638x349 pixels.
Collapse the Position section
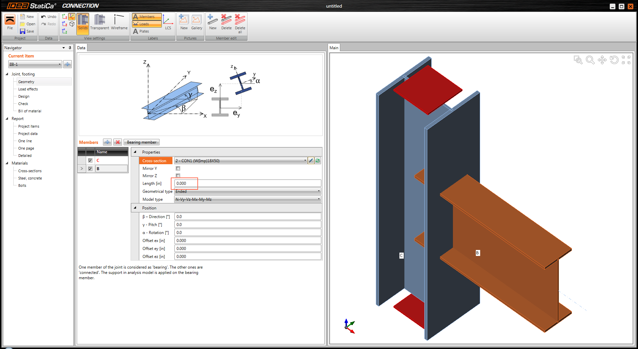tap(135, 208)
